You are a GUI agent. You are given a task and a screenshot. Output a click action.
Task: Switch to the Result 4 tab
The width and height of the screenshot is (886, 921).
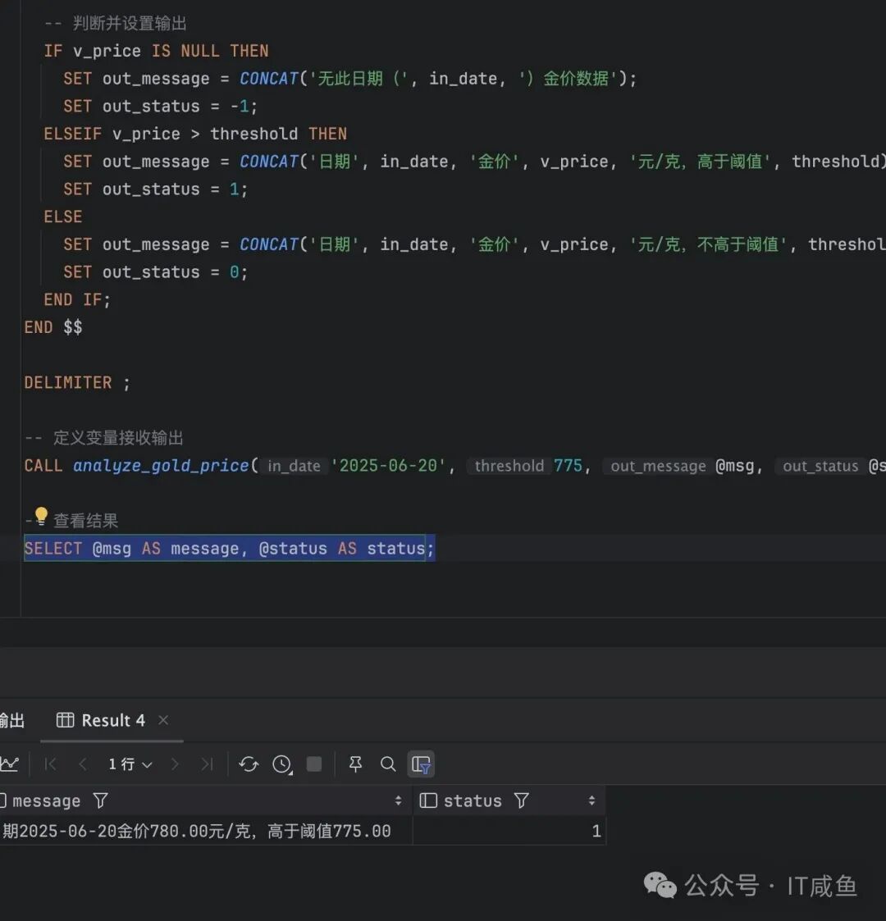click(x=112, y=720)
